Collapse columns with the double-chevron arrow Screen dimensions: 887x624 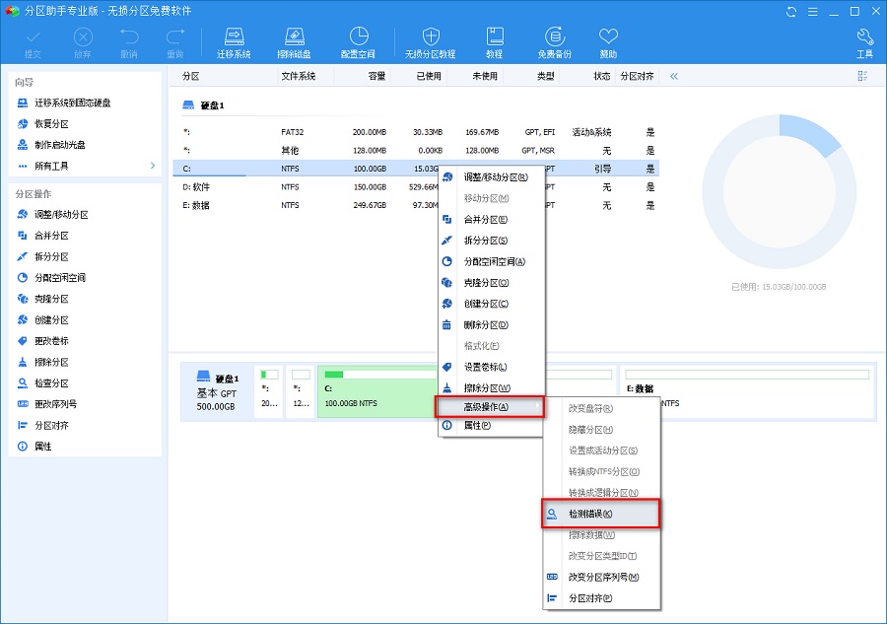[674, 76]
